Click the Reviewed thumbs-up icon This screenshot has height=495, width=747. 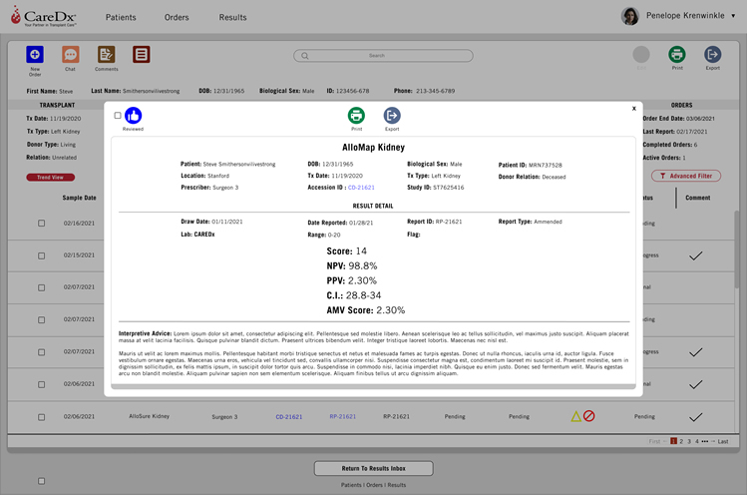tap(133, 116)
